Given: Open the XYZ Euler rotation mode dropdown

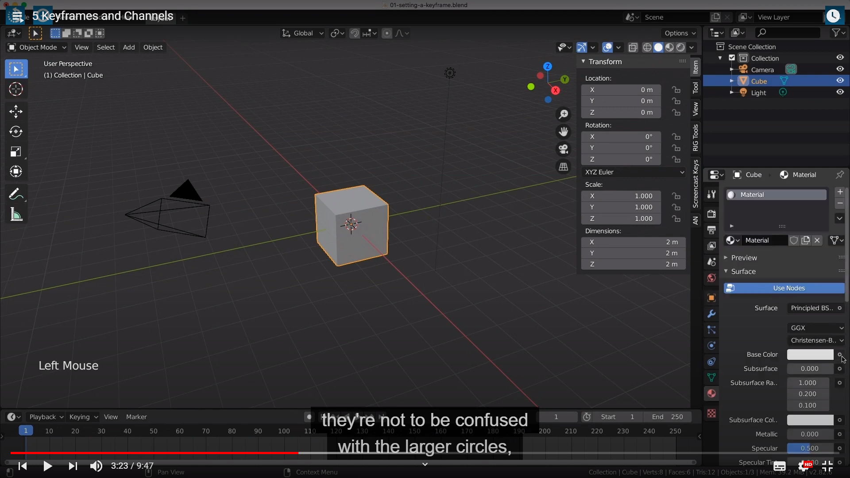Looking at the screenshot, I should [x=634, y=172].
